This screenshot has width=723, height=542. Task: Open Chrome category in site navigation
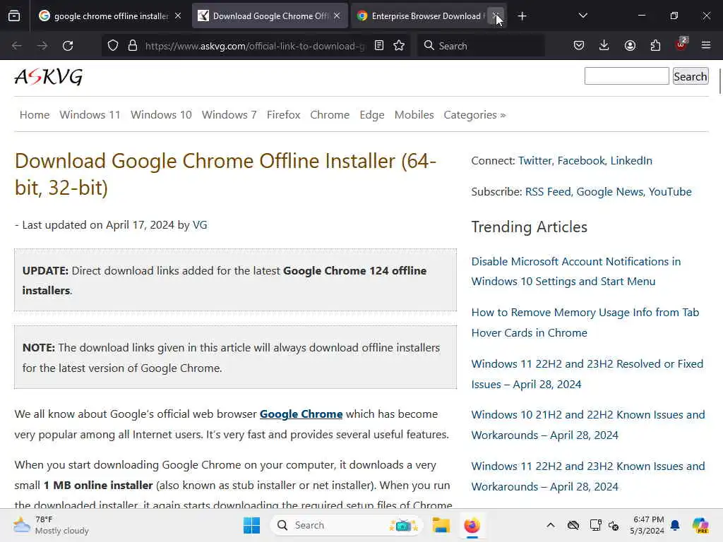coord(330,115)
